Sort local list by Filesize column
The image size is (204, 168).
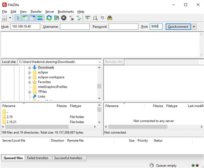pos(58,106)
